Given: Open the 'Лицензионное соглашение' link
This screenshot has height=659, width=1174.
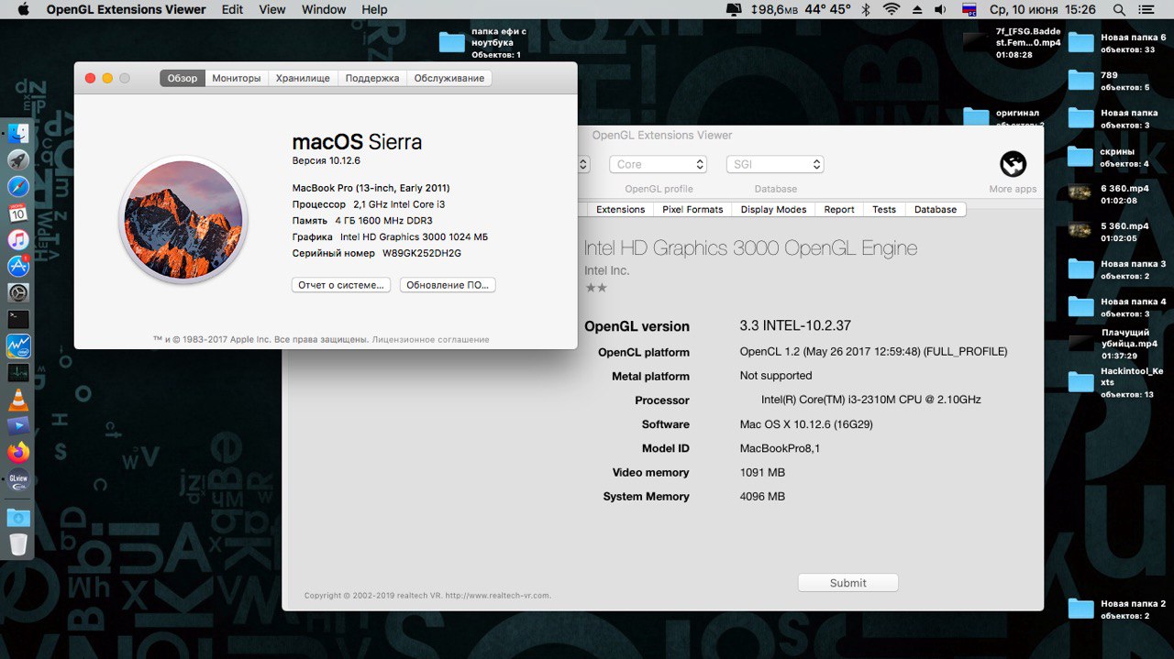Looking at the screenshot, I should tap(431, 339).
